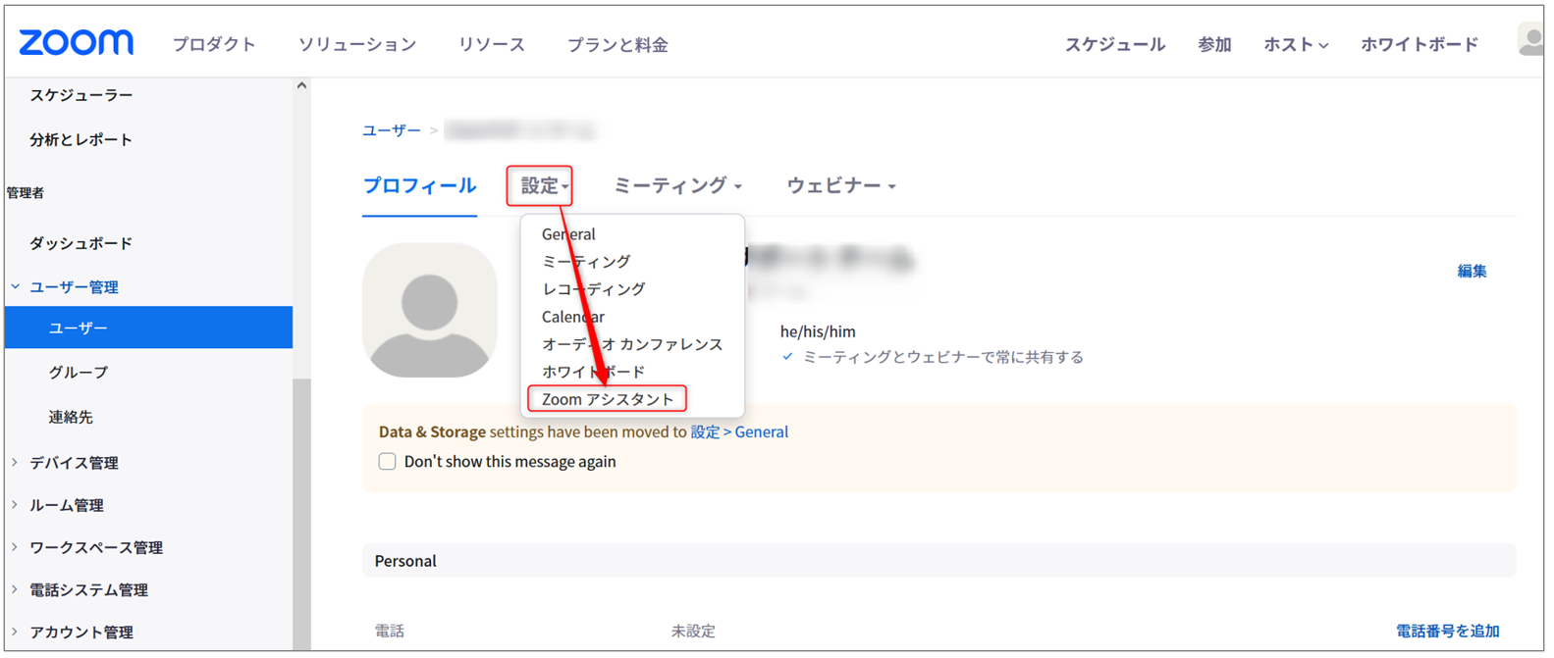Open ダッシュボード in the sidebar
This screenshot has width=1554, height=658.
coord(80,243)
